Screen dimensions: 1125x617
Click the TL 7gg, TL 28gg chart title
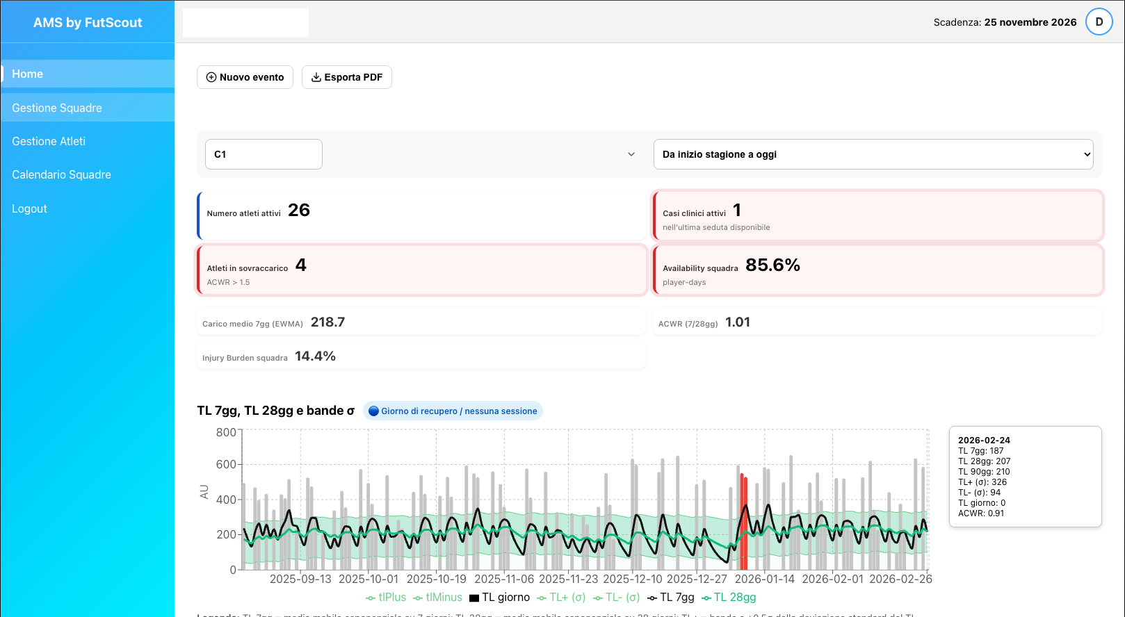coord(275,411)
